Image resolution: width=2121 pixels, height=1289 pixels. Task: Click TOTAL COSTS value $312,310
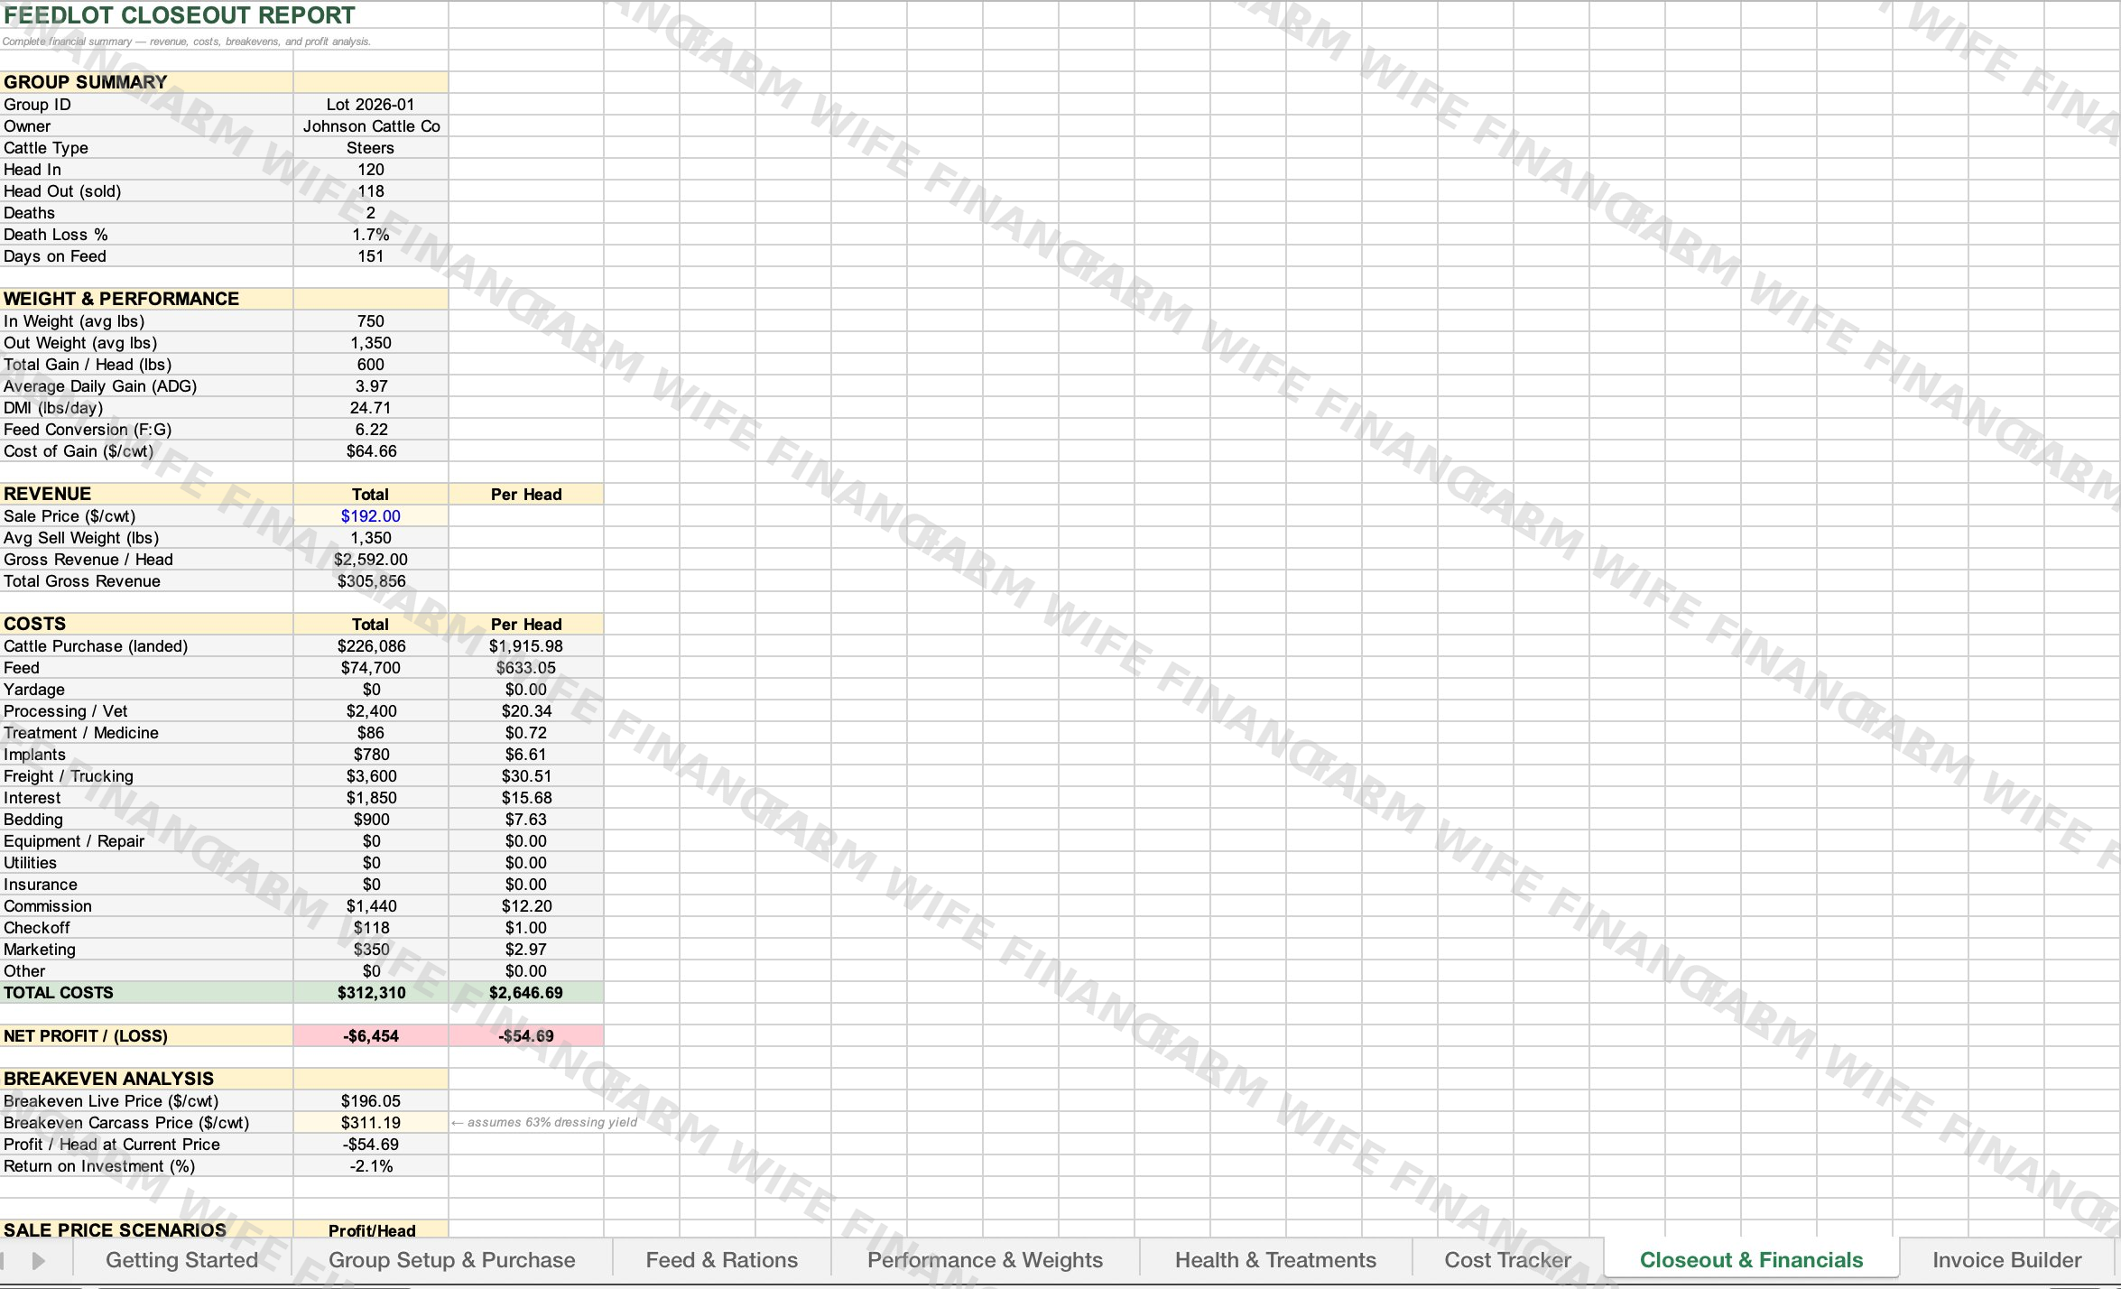point(370,993)
